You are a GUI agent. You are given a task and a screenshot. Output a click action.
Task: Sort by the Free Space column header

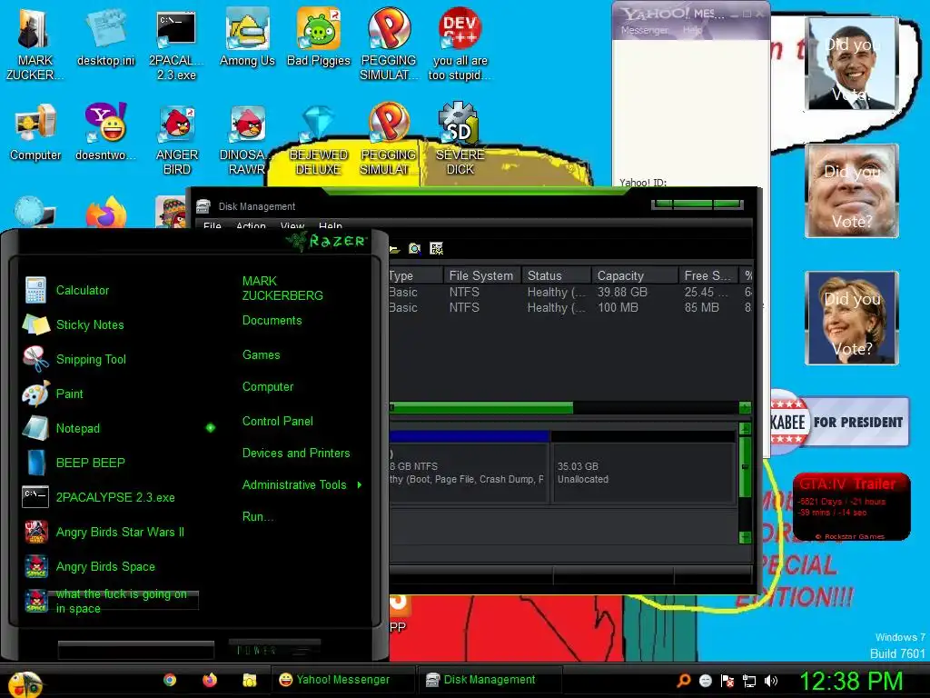point(708,275)
